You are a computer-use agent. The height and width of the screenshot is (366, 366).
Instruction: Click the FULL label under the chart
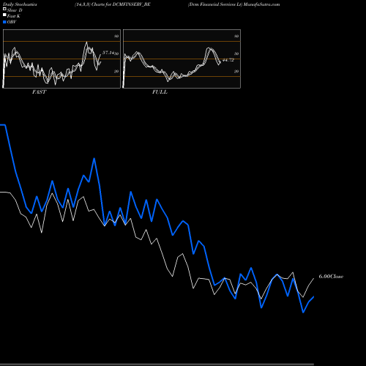pyautogui.click(x=160, y=92)
